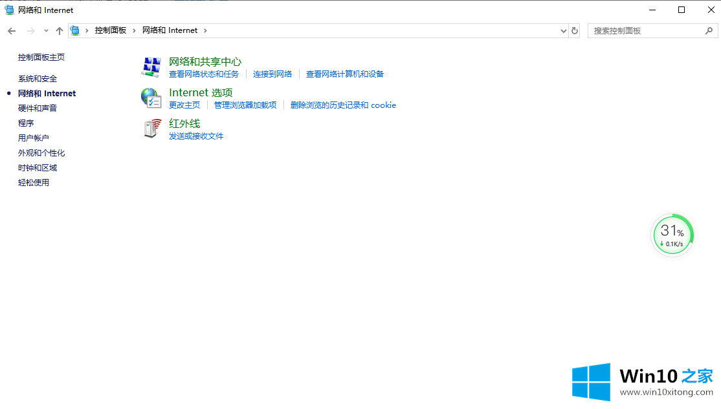Expand the address bar history dropdown

[563, 30]
